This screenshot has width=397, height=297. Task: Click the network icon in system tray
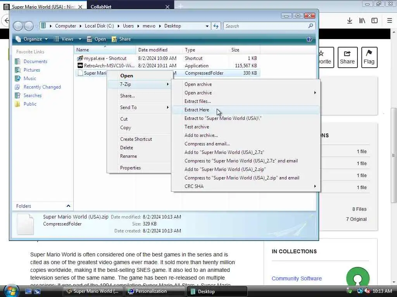pyautogui.click(x=360, y=291)
